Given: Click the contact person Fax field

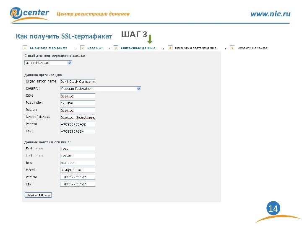Looking at the screenshot, I should [x=78, y=184].
